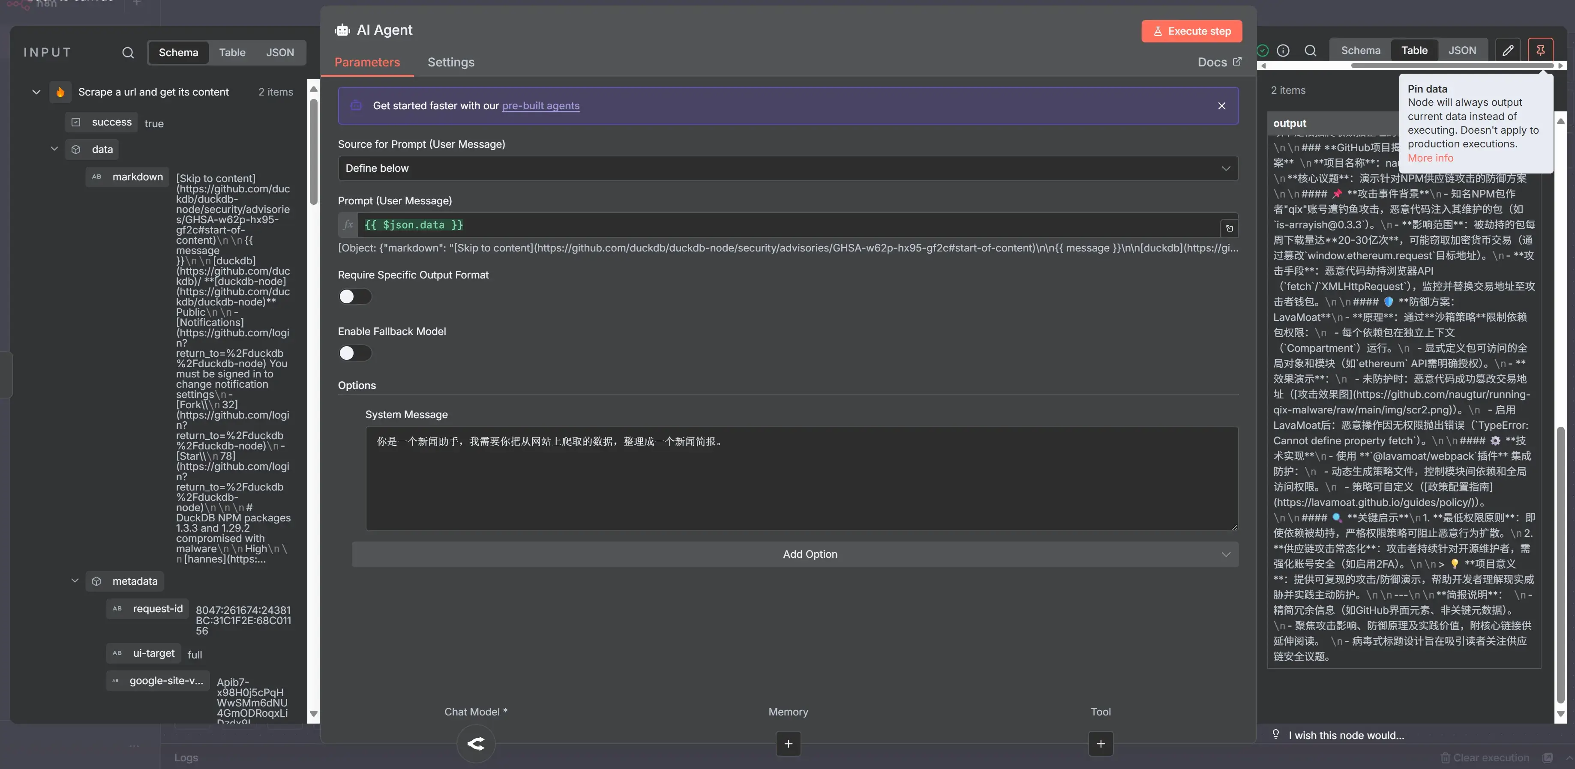Open the Chat Model connected node
The width and height of the screenshot is (1575, 769).
tap(476, 743)
